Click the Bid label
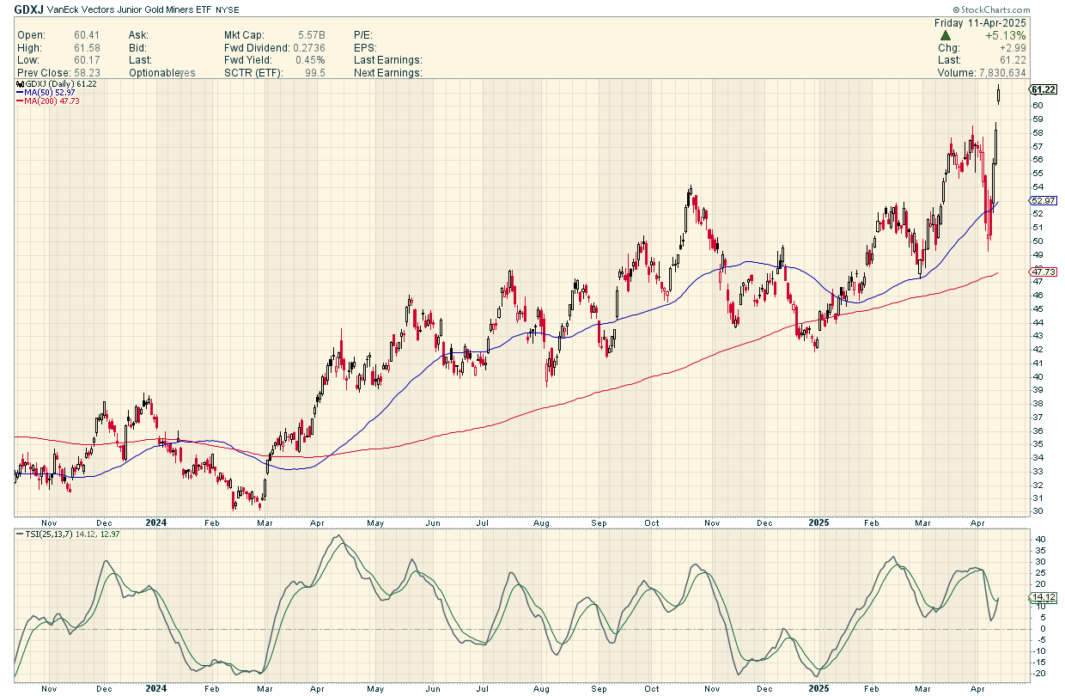 tap(138, 48)
